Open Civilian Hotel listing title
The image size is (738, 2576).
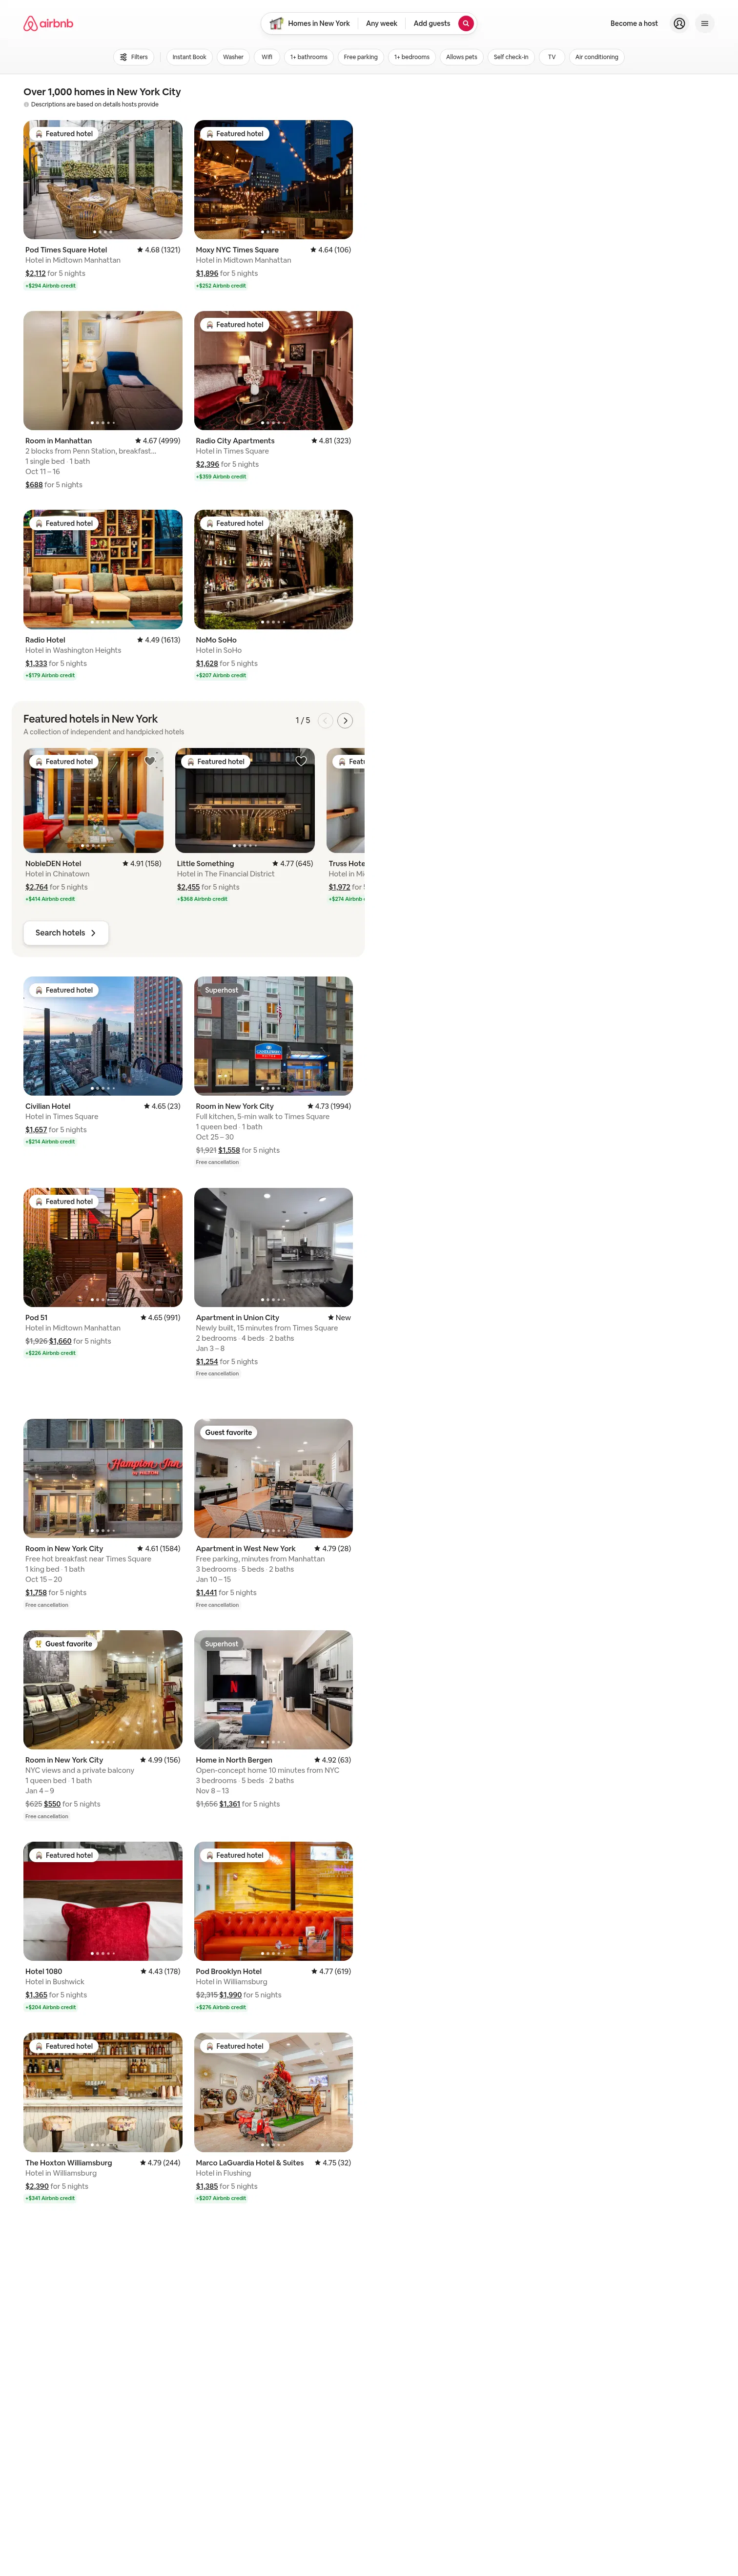coord(48,1106)
